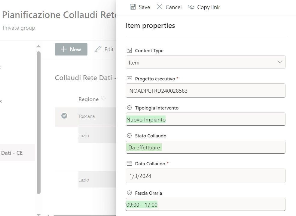Click the Edit pencil icon
This screenshot has width=296, height=216.
[x=98, y=49]
